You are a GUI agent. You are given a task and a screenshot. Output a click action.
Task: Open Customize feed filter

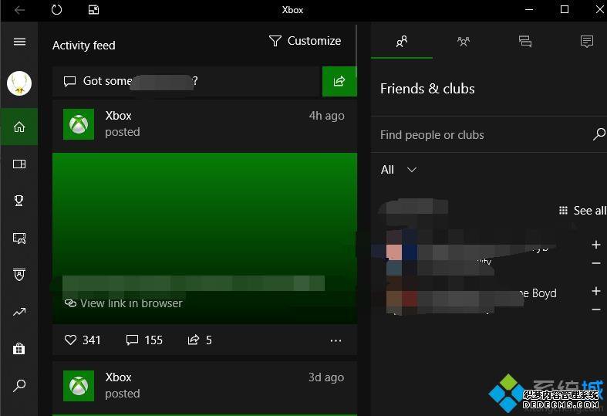[x=305, y=41]
